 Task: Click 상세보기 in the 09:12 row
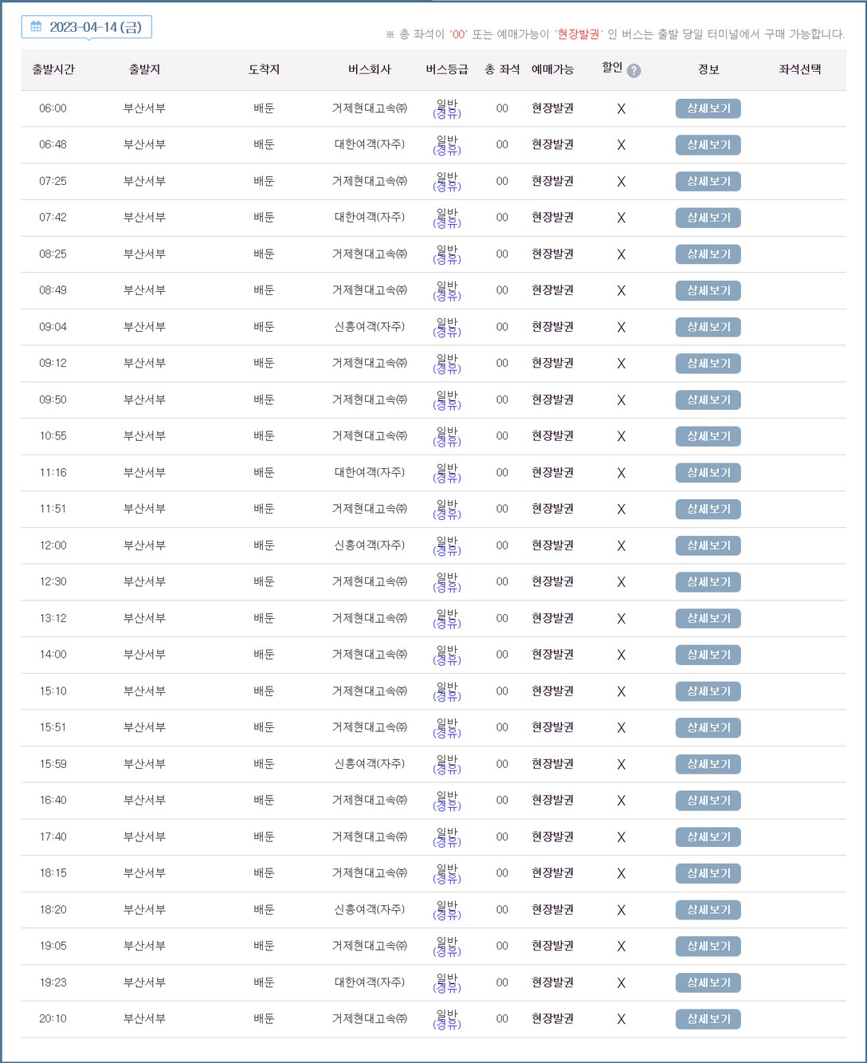click(708, 364)
